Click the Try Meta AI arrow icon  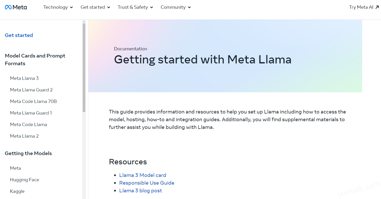coord(377,7)
